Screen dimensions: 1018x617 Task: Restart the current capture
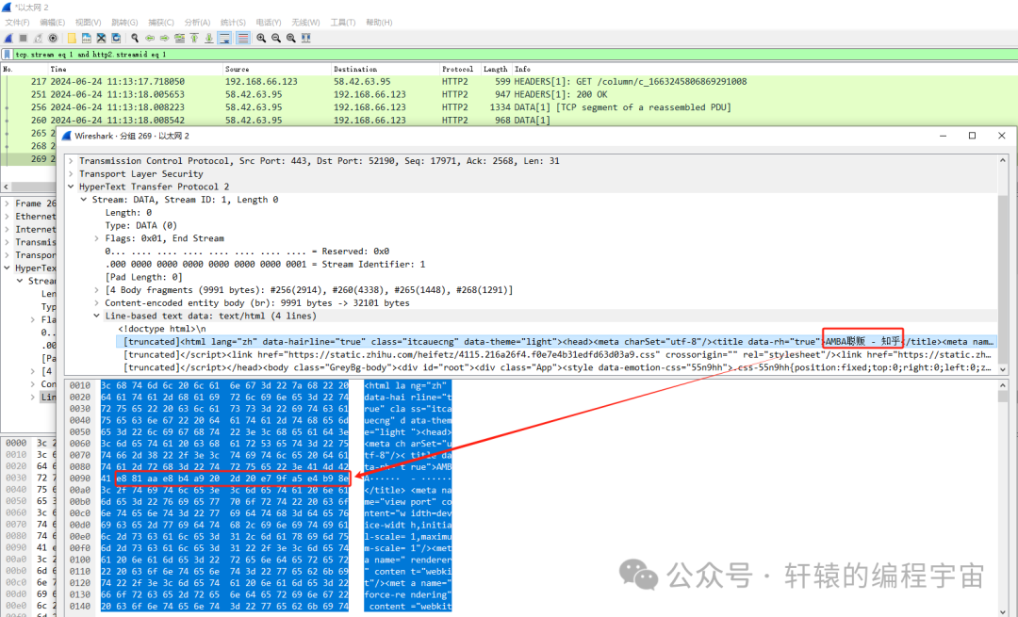(x=39, y=39)
